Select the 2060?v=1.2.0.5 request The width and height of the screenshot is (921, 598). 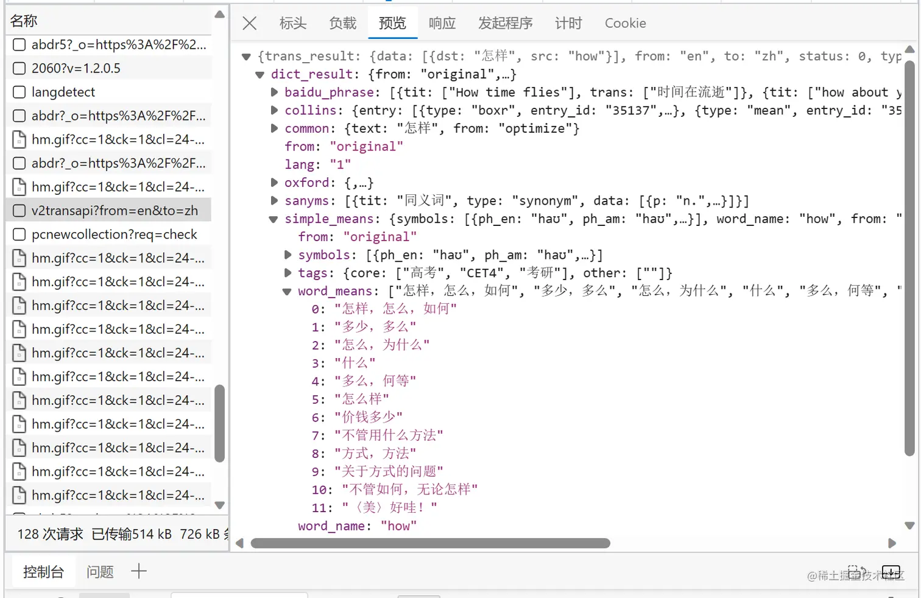click(109, 68)
